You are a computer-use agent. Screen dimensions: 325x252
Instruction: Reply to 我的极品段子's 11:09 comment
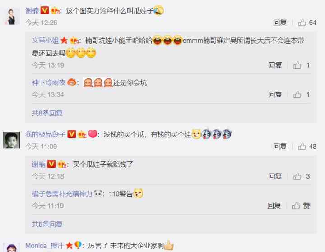click(x=280, y=147)
